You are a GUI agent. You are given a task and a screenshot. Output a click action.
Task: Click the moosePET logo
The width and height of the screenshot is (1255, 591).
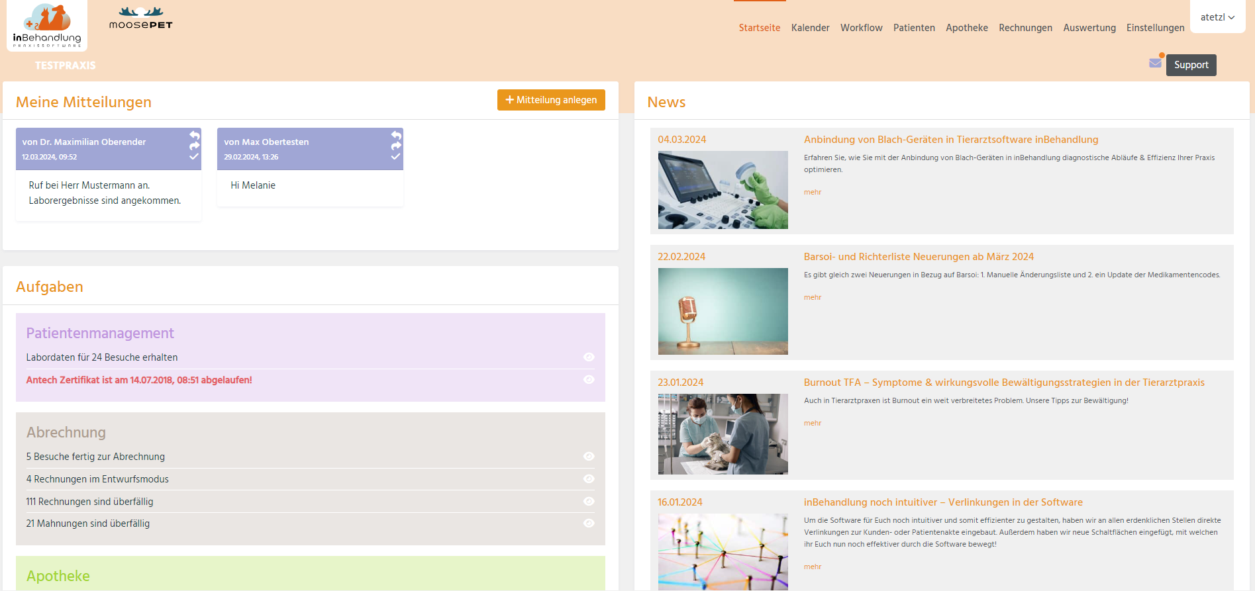(x=141, y=19)
